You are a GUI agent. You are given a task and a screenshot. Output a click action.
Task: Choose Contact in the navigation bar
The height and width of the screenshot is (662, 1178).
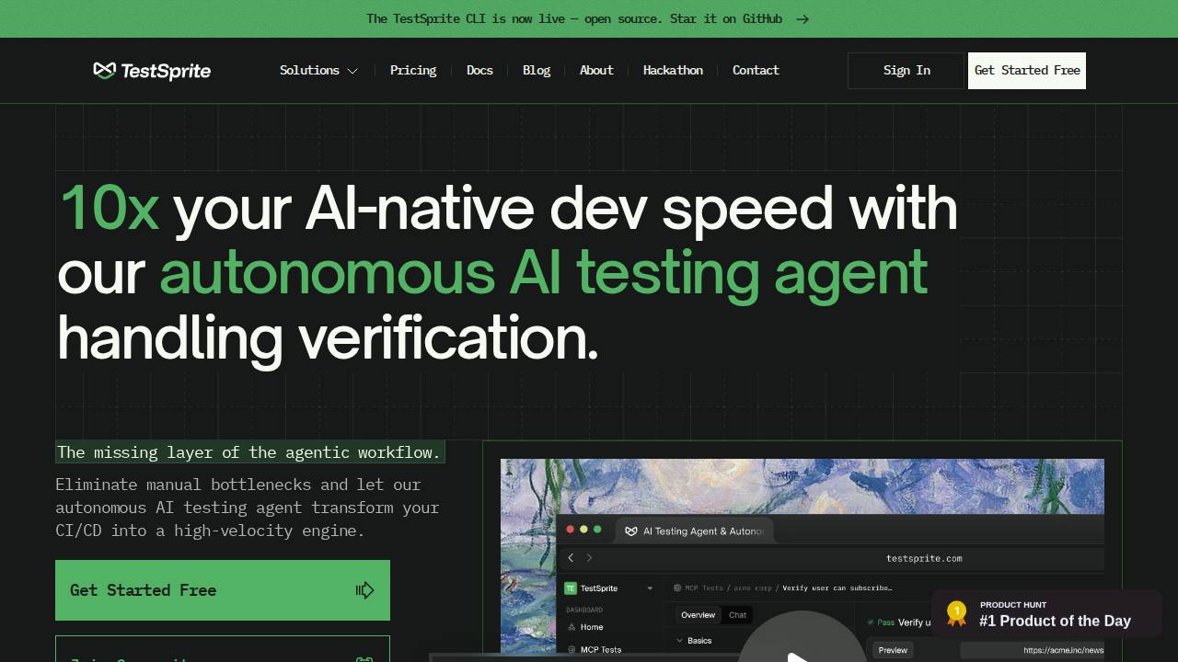click(756, 71)
